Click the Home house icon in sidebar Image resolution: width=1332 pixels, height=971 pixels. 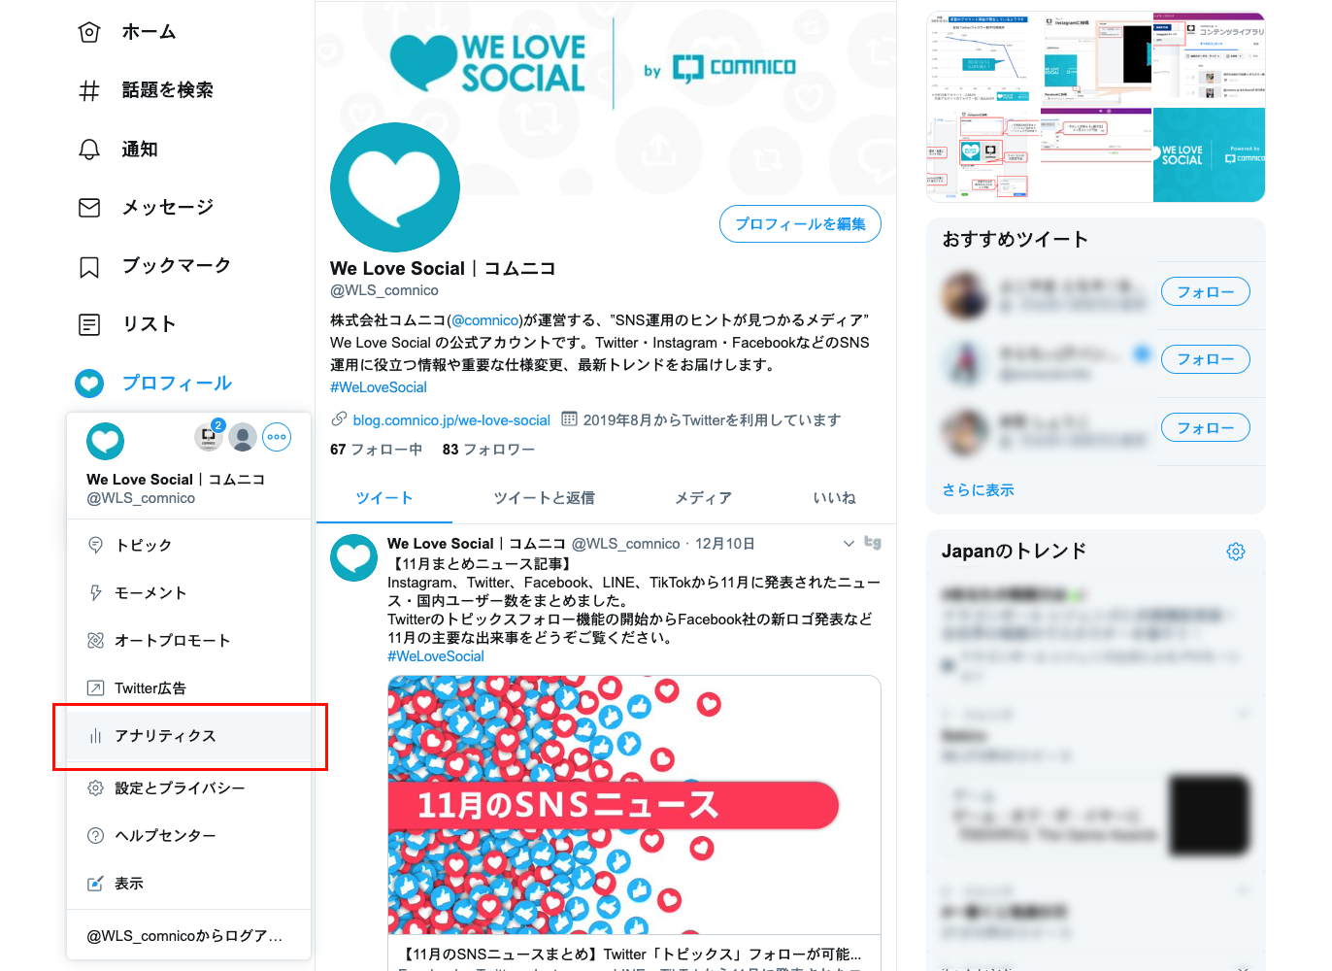pos(89,32)
